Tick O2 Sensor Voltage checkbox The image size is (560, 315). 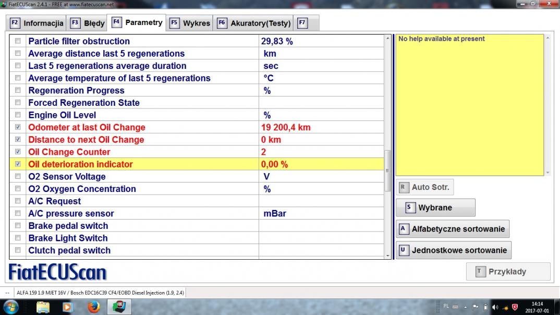[18, 176]
